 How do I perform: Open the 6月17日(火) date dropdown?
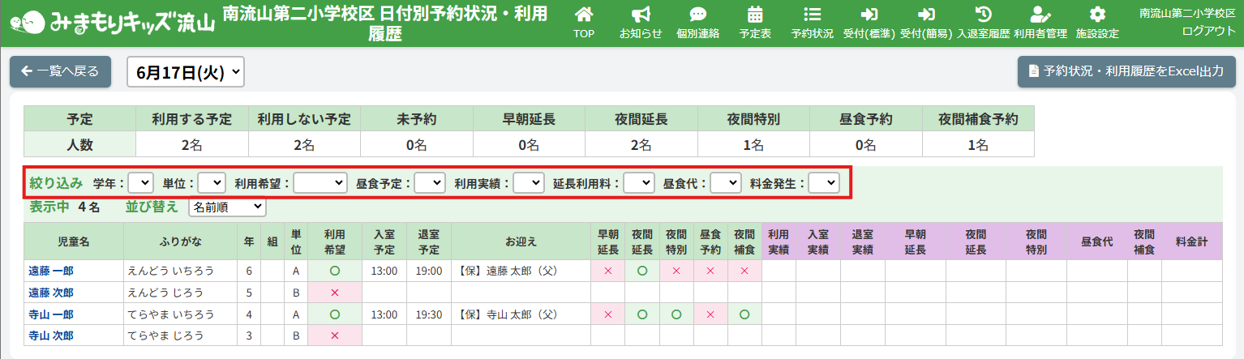click(186, 72)
